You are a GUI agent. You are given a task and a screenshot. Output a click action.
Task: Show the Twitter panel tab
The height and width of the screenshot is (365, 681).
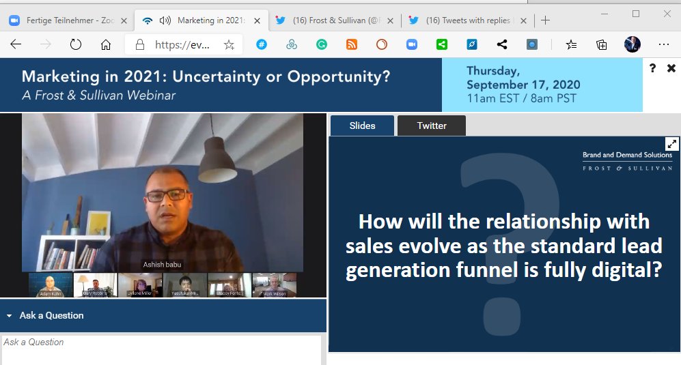tap(432, 126)
